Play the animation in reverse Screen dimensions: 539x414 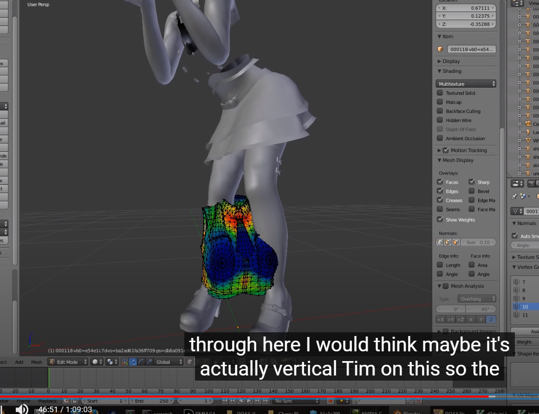click(x=240, y=401)
